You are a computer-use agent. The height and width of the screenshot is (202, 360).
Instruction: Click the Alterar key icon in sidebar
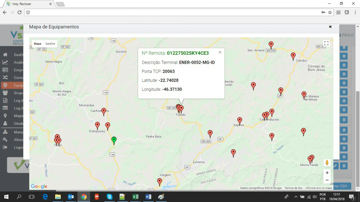point(5,140)
